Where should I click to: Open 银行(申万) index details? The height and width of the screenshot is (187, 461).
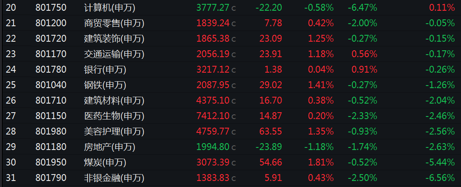tap(105, 70)
